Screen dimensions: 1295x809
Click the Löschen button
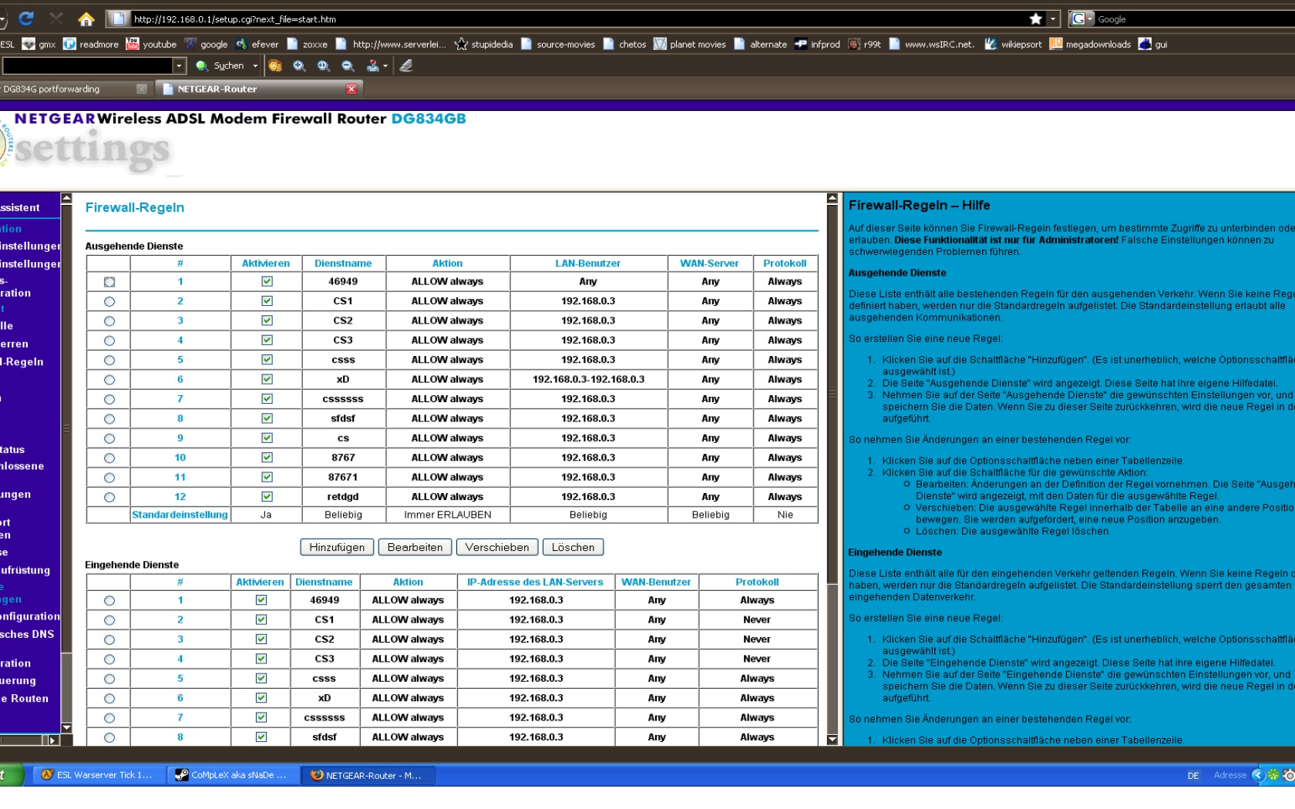tap(573, 547)
